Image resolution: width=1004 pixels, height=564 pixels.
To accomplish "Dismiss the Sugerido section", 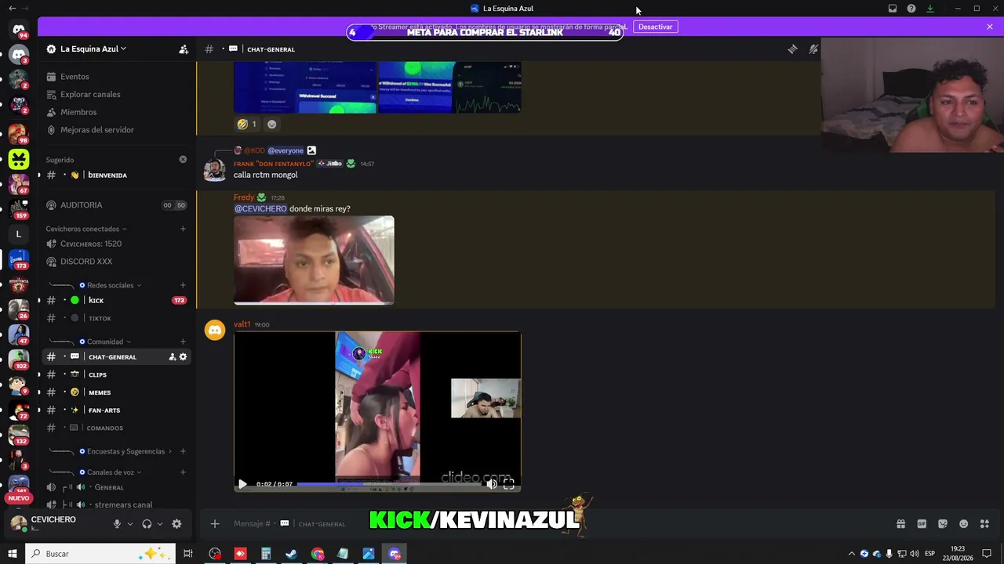I will point(183,160).
